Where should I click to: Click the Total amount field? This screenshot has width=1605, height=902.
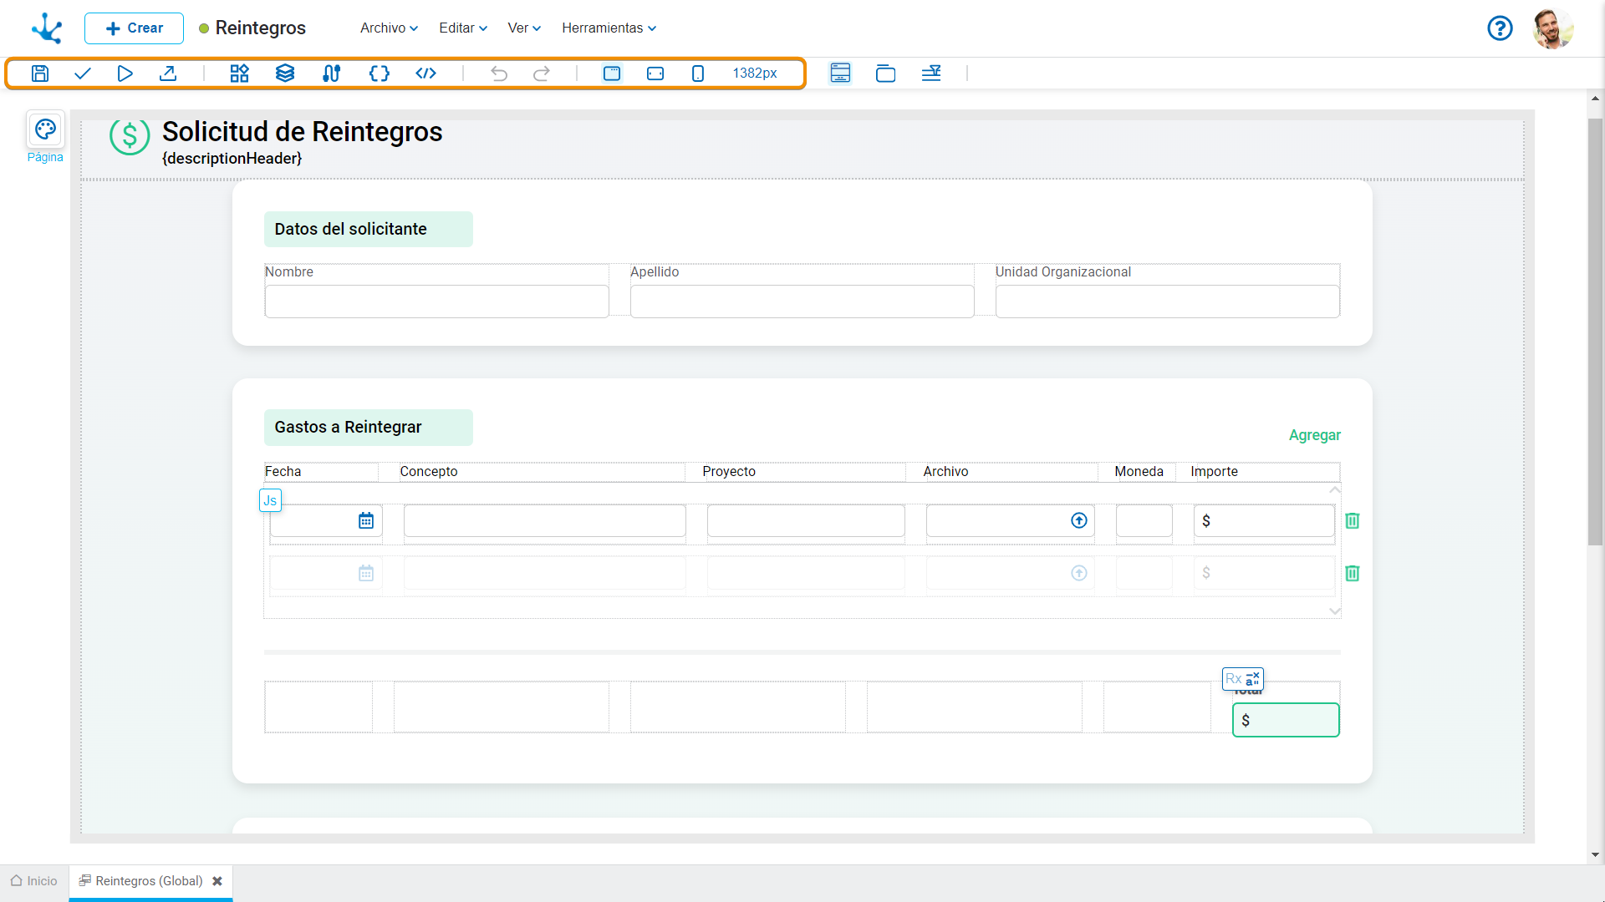[x=1286, y=720]
